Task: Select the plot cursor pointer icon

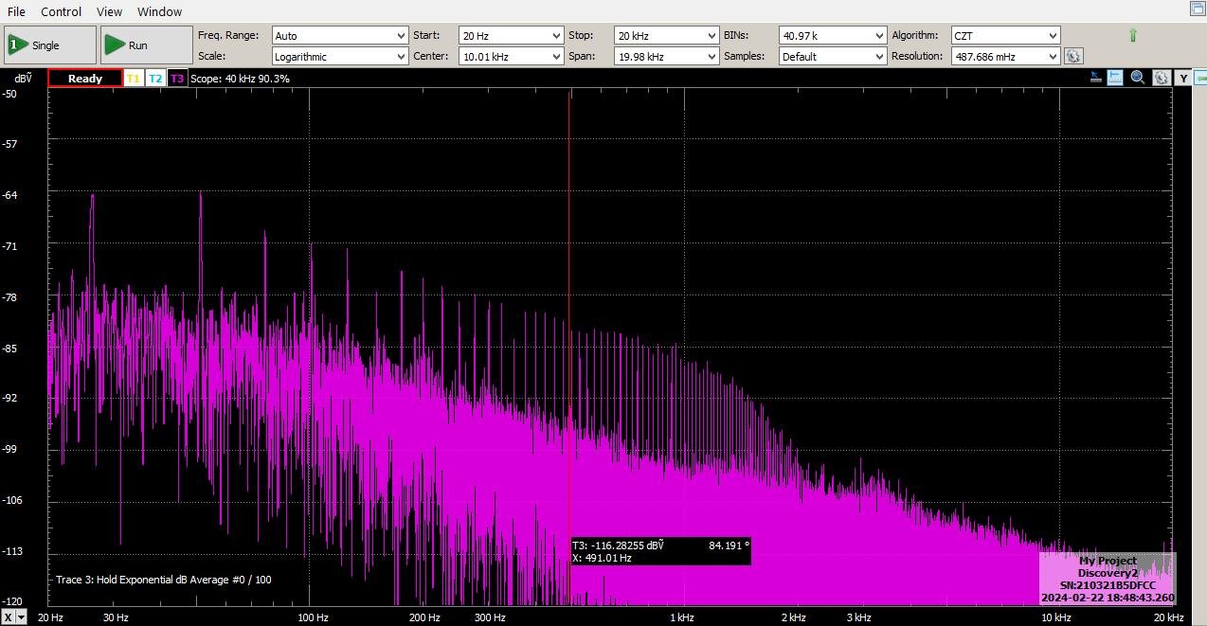Action: coord(1096,78)
